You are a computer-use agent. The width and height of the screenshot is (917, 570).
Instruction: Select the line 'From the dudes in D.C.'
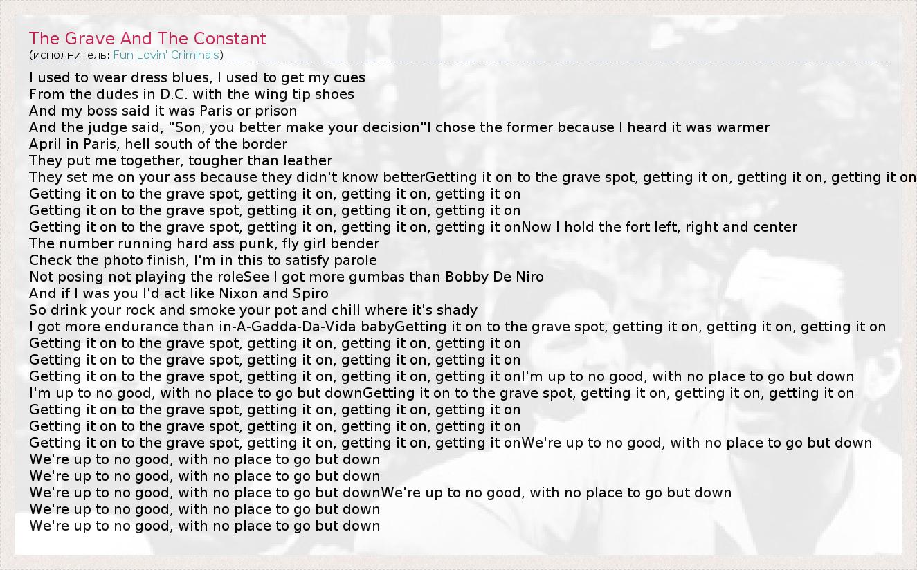[192, 94]
